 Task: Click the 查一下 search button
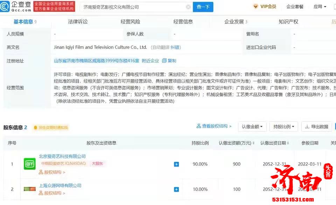point(203,7)
